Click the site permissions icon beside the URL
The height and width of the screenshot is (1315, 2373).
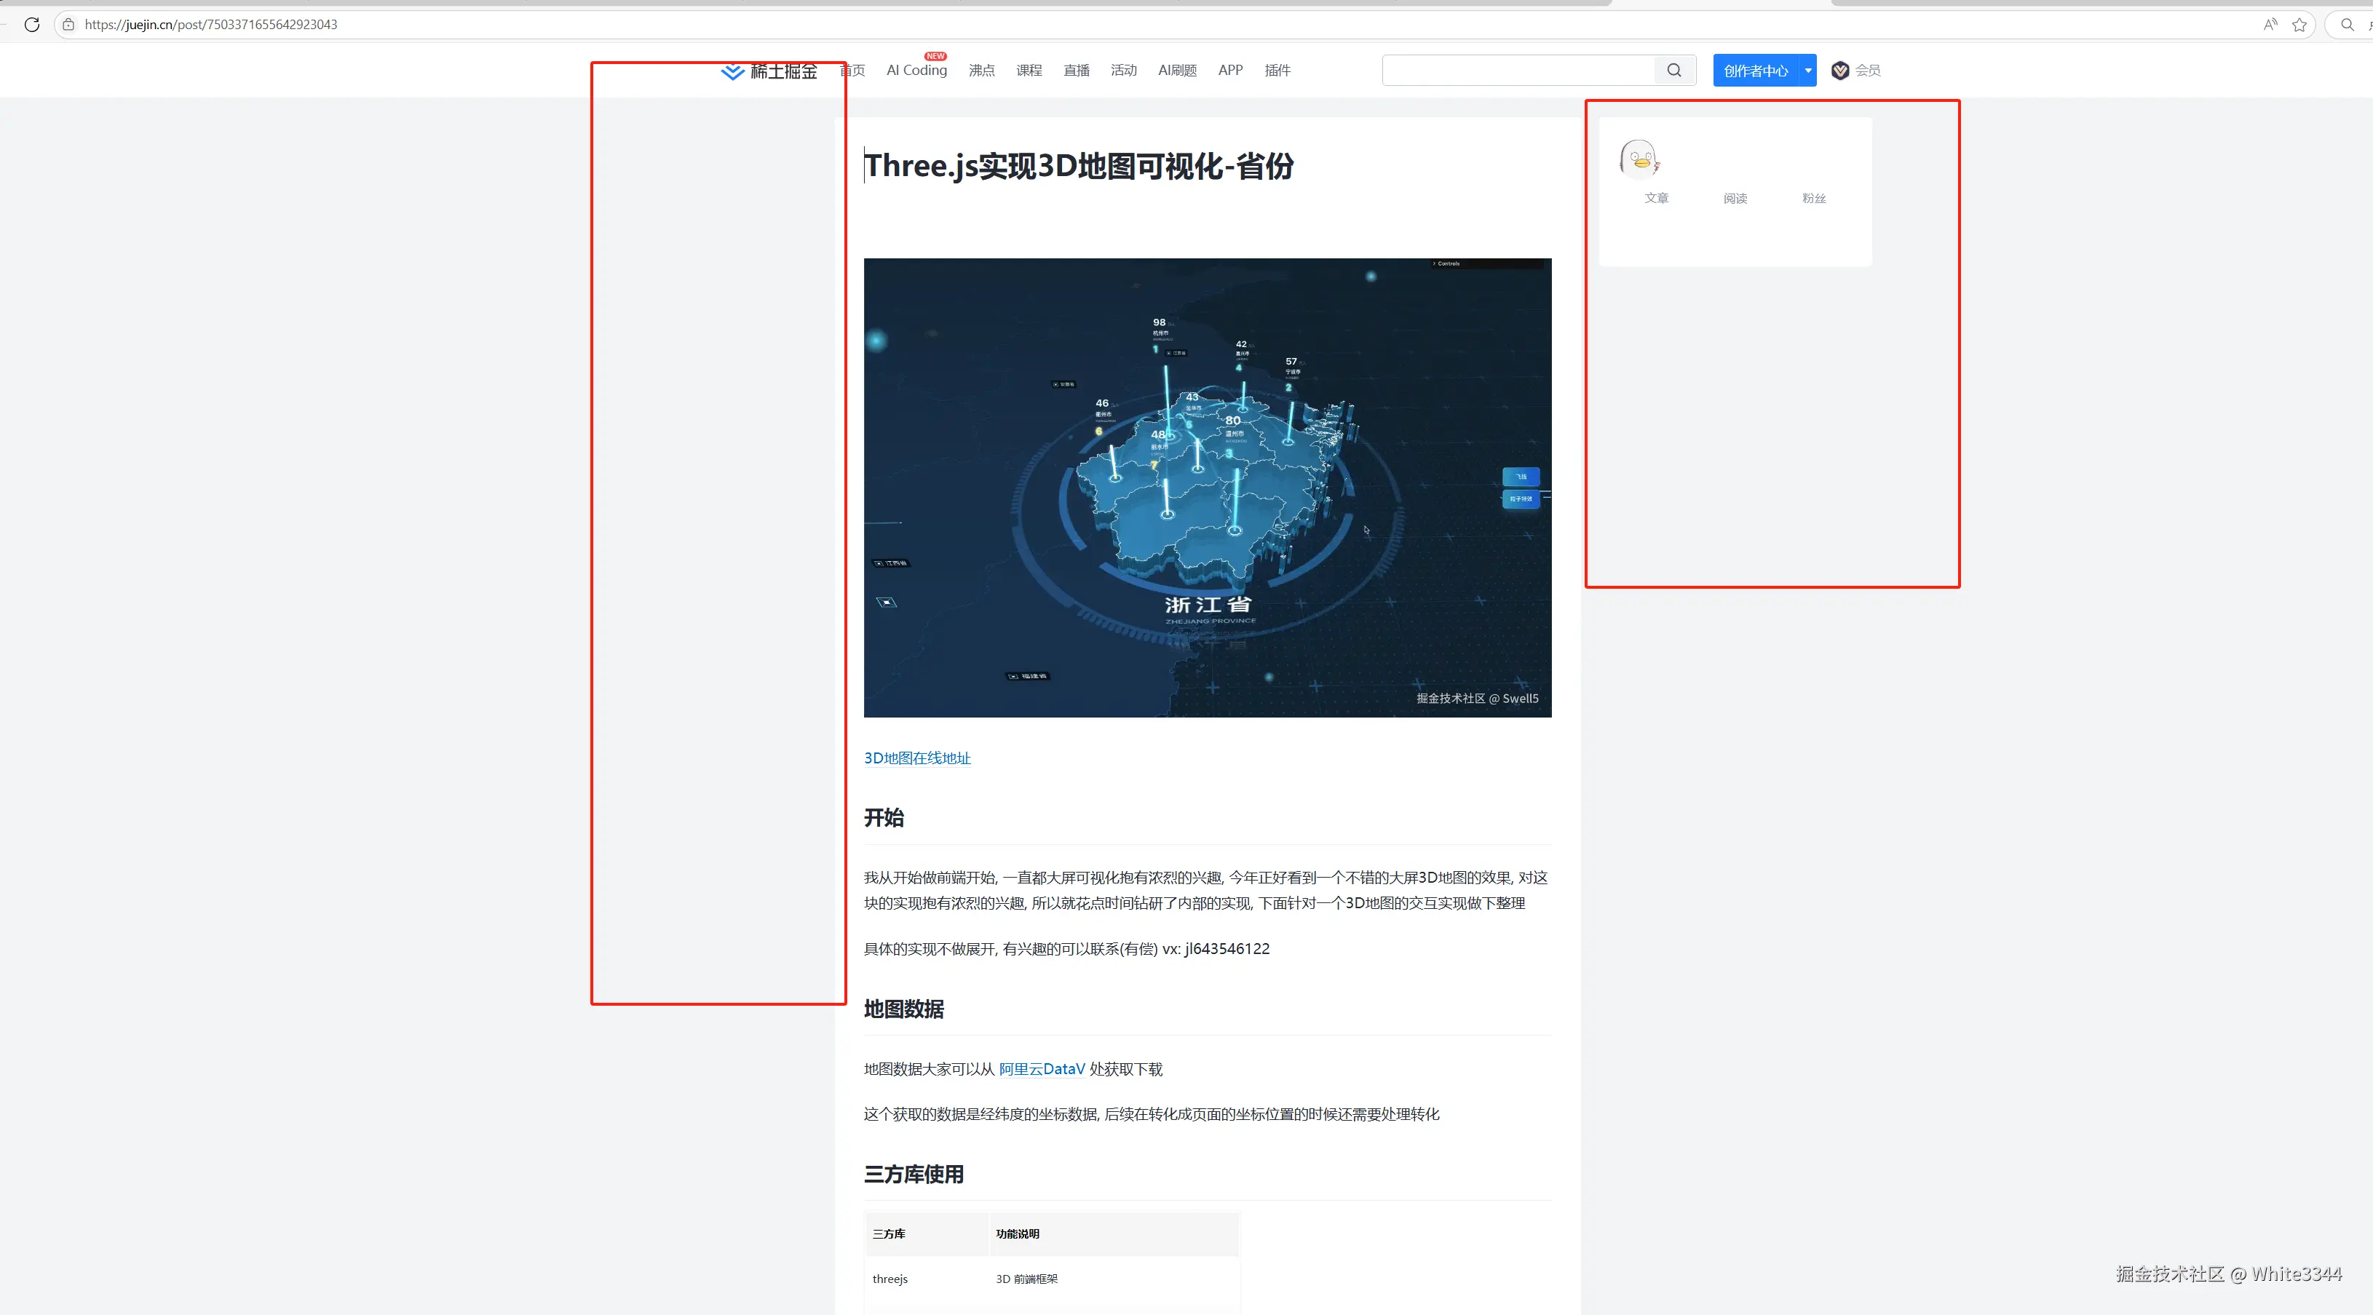[68, 25]
